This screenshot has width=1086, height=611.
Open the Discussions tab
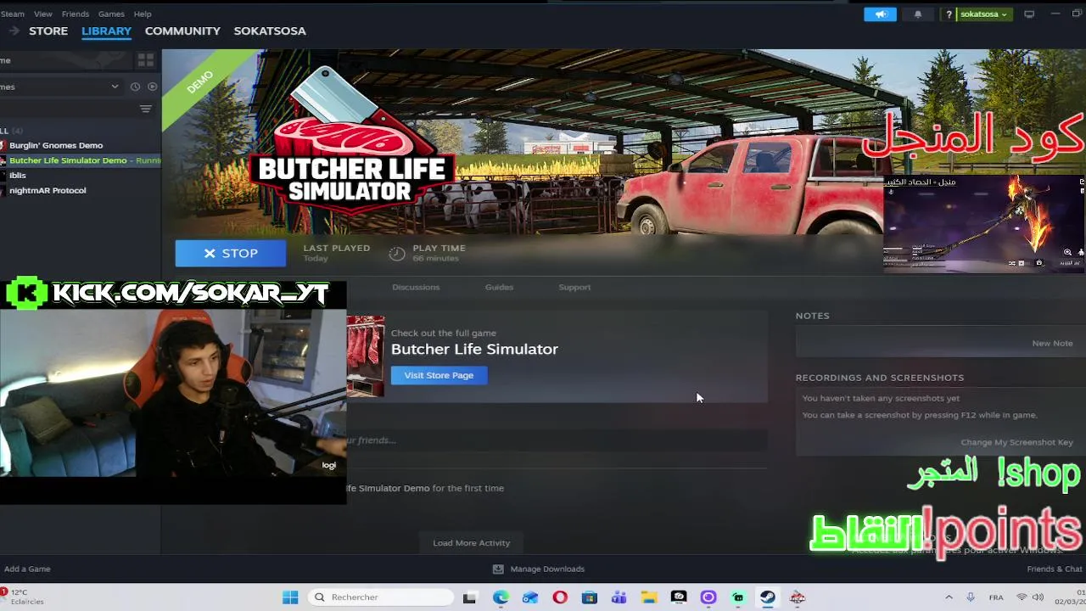pyautogui.click(x=416, y=287)
